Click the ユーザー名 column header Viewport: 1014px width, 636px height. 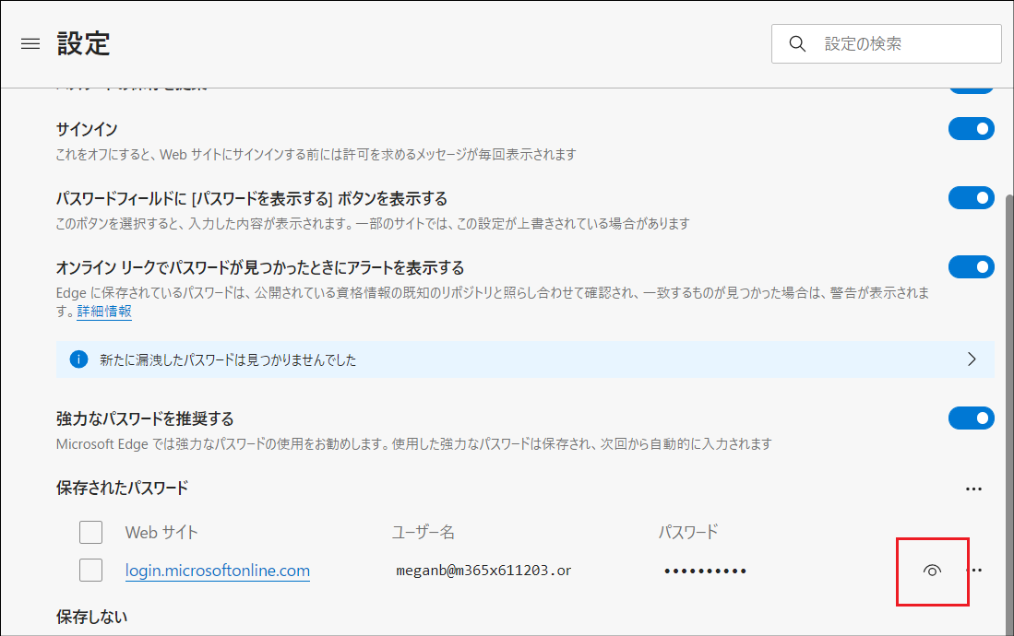point(423,533)
